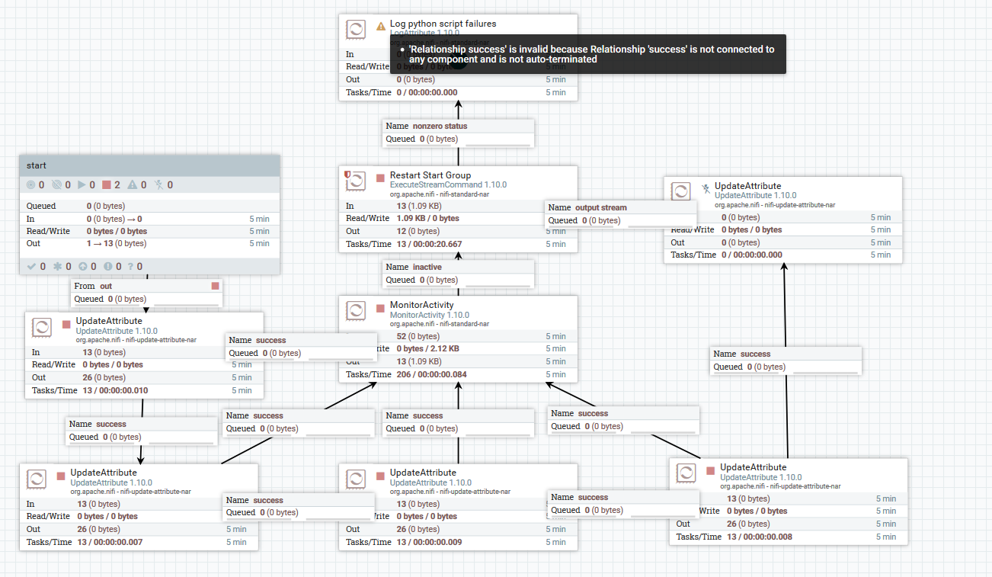Click the icon of the disabled UpdateAttribute processor
Viewport: 992px width, 577px height.
click(x=680, y=192)
